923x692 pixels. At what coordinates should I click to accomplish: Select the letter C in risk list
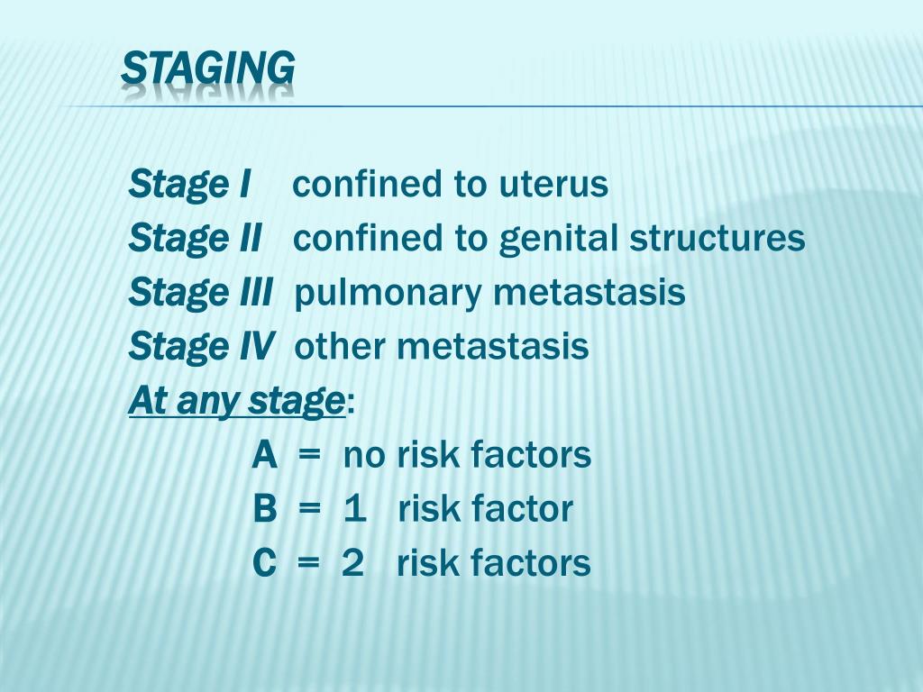(264, 564)
